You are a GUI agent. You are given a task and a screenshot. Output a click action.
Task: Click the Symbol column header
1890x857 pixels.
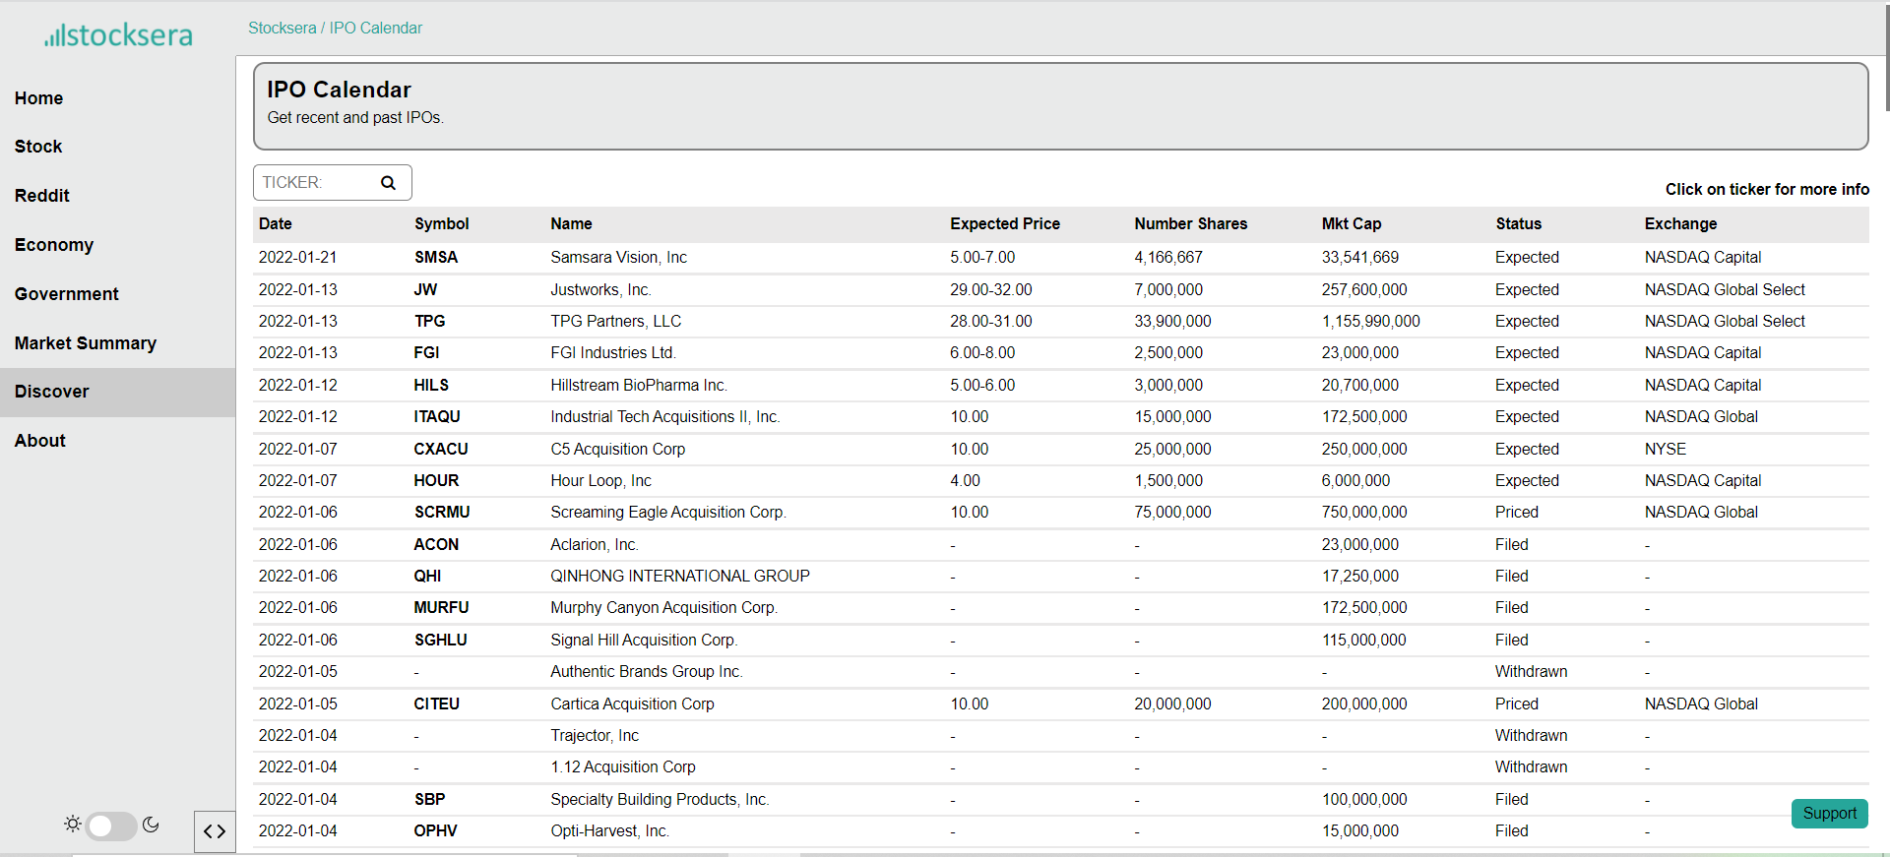pos(442,224)
